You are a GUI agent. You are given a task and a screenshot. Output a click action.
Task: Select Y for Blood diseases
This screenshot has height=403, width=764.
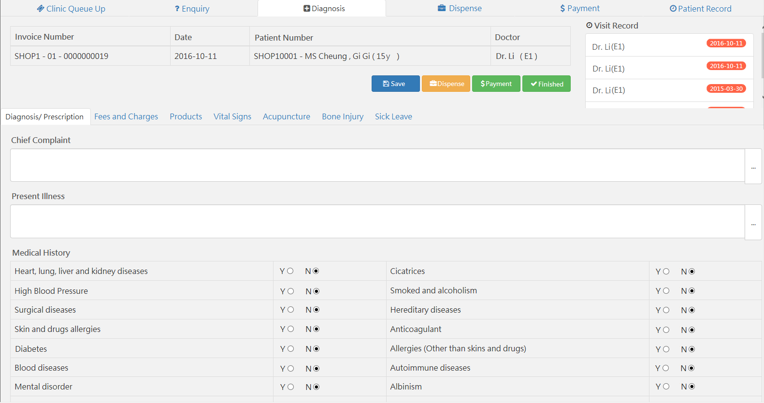click(x=290, y=369)
